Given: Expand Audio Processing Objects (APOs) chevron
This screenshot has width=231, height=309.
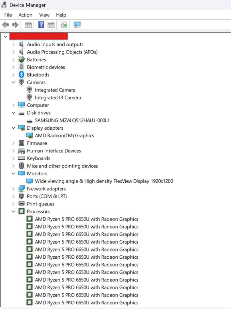Looking at the screenshot, I should tap(13, 52).
